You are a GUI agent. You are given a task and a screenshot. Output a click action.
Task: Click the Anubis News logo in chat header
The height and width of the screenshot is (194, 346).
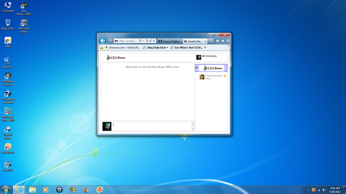coord(116,58)
